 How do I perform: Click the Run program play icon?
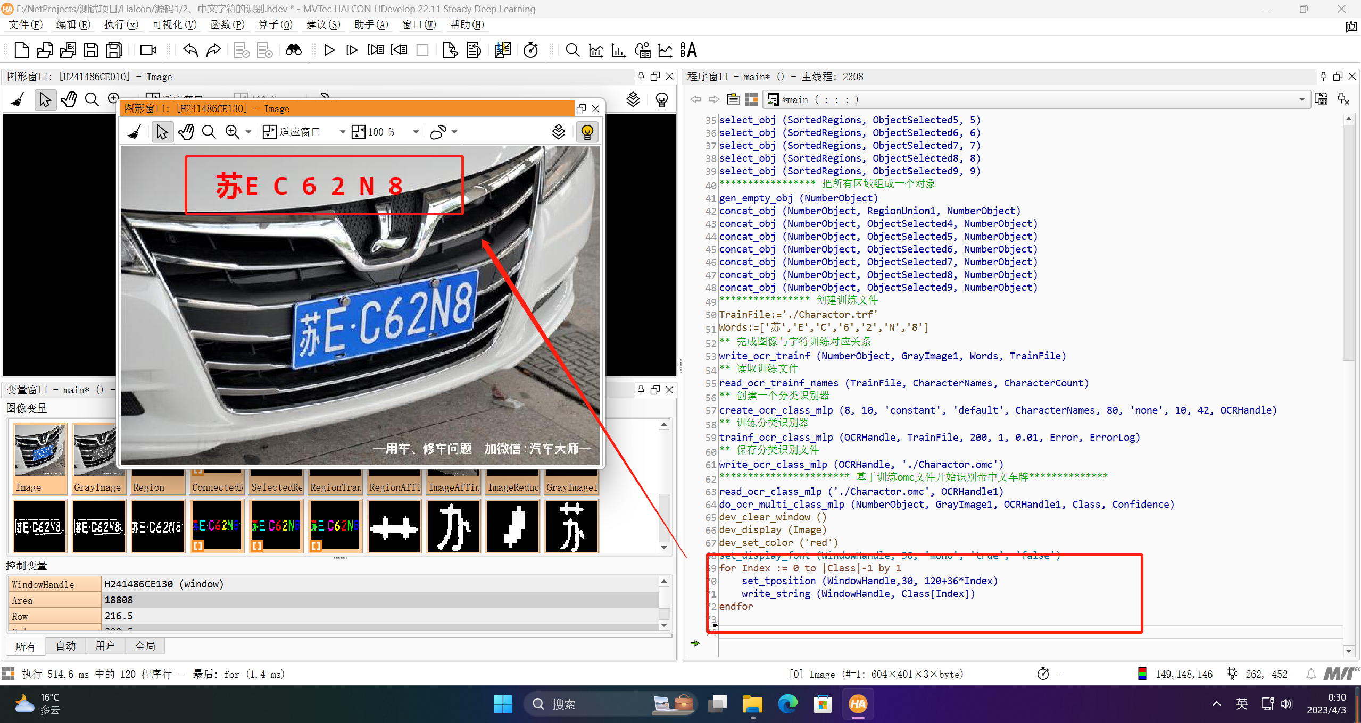tap(329, 50)
